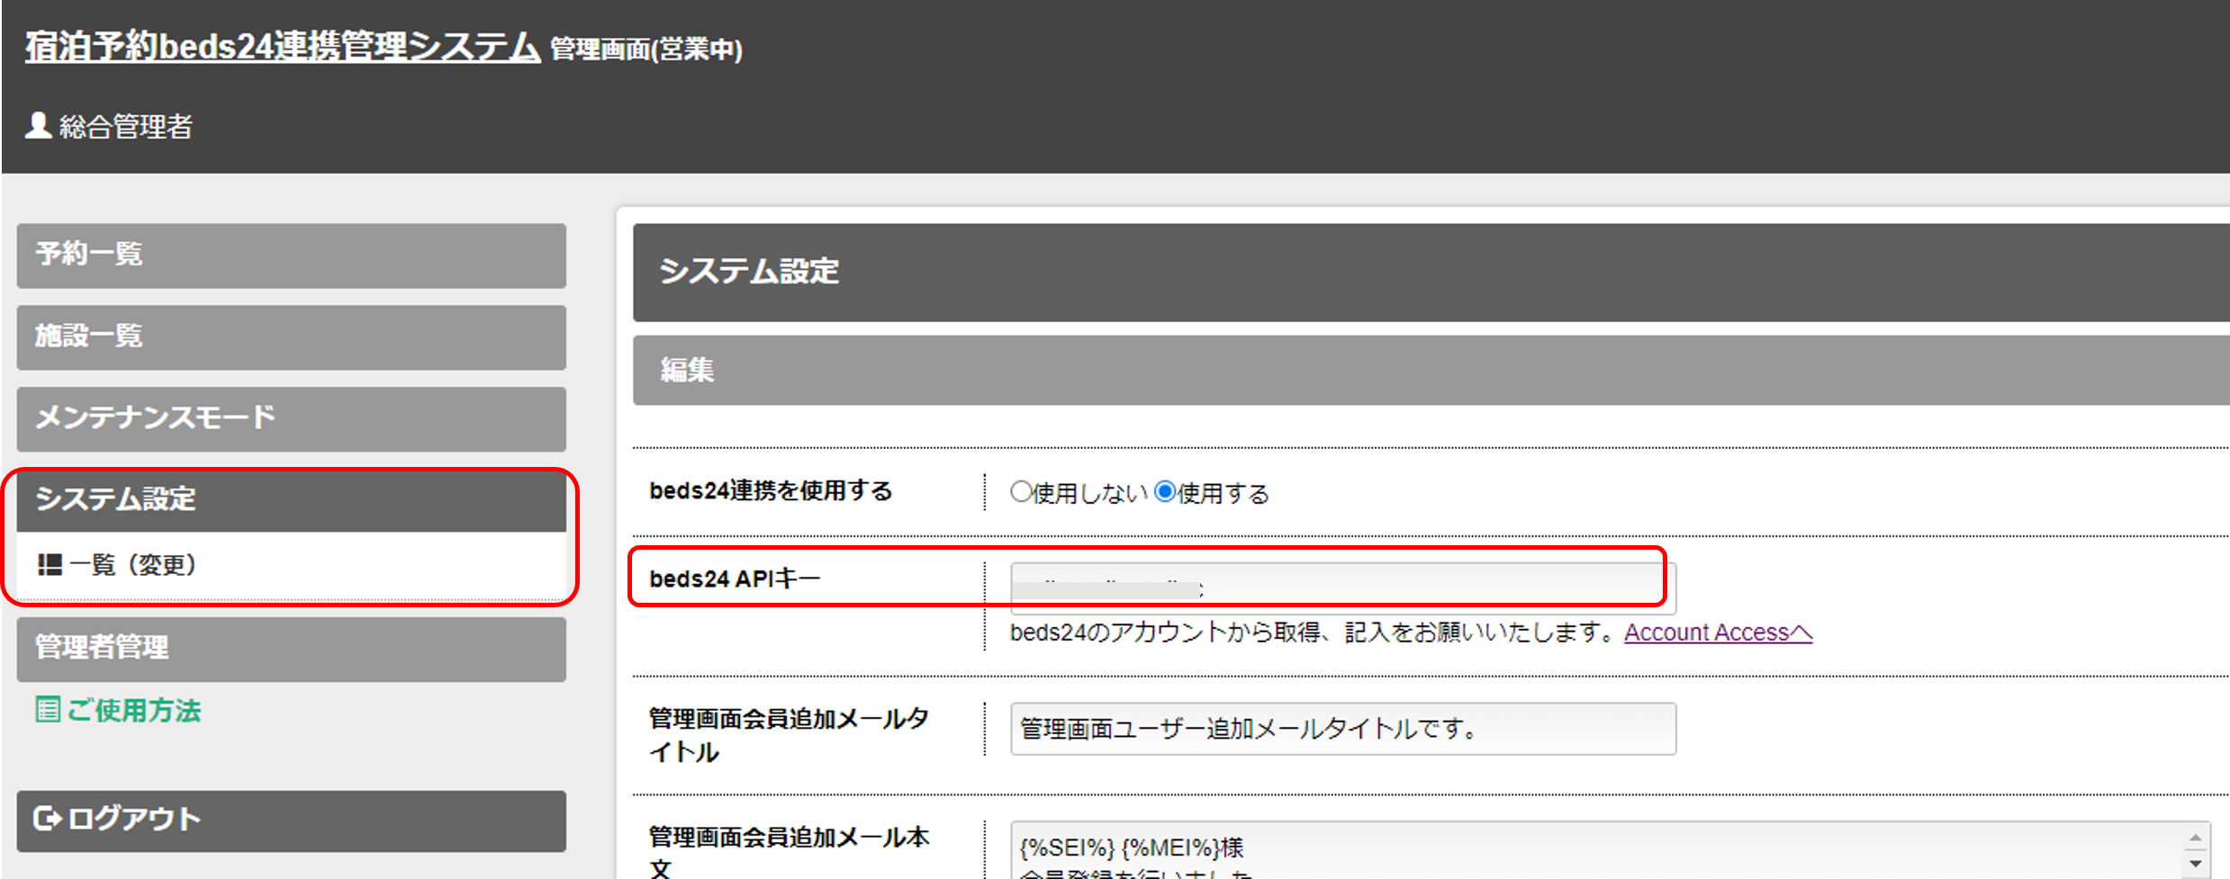Collapse the システム設定 sidebar section
This screenshot has width=2230, height=879.
pyautogui.click(x=291, y=500)
